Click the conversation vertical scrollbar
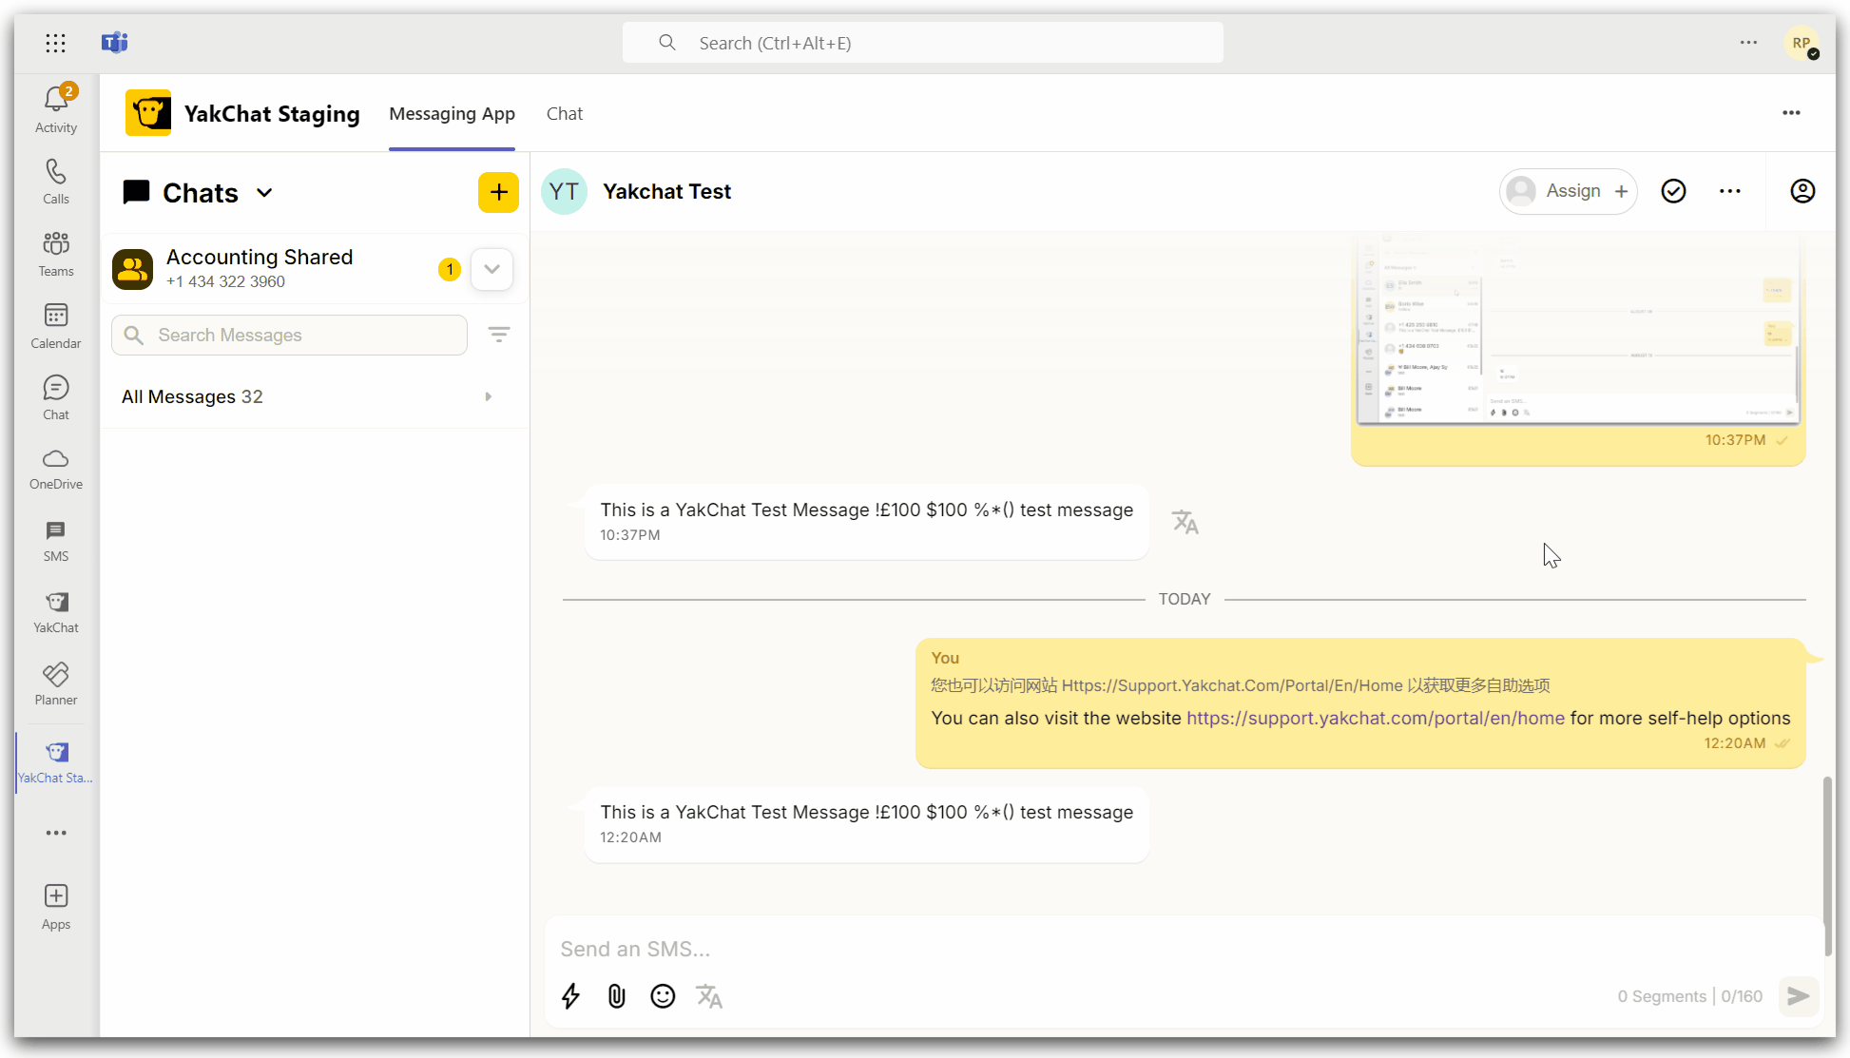This screenshot has width=1850, height=1058. coord(1826,865)
